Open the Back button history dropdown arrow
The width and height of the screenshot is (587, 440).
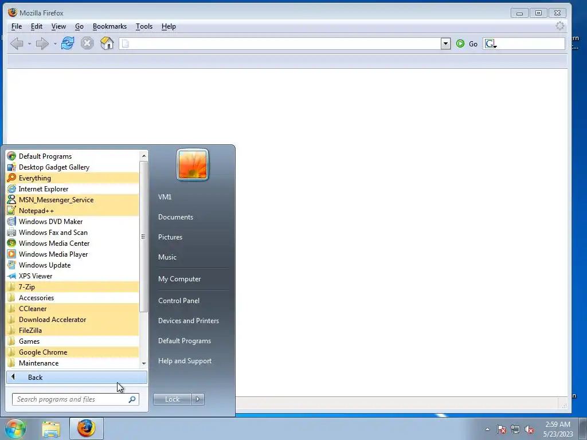[x=29, y=44]
